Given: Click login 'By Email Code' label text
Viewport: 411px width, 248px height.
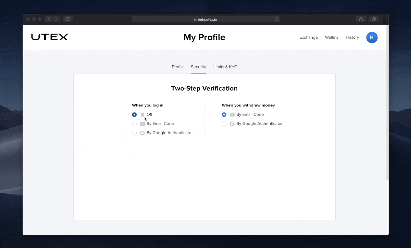Looking at the screenshot, I should pos(160,124).
